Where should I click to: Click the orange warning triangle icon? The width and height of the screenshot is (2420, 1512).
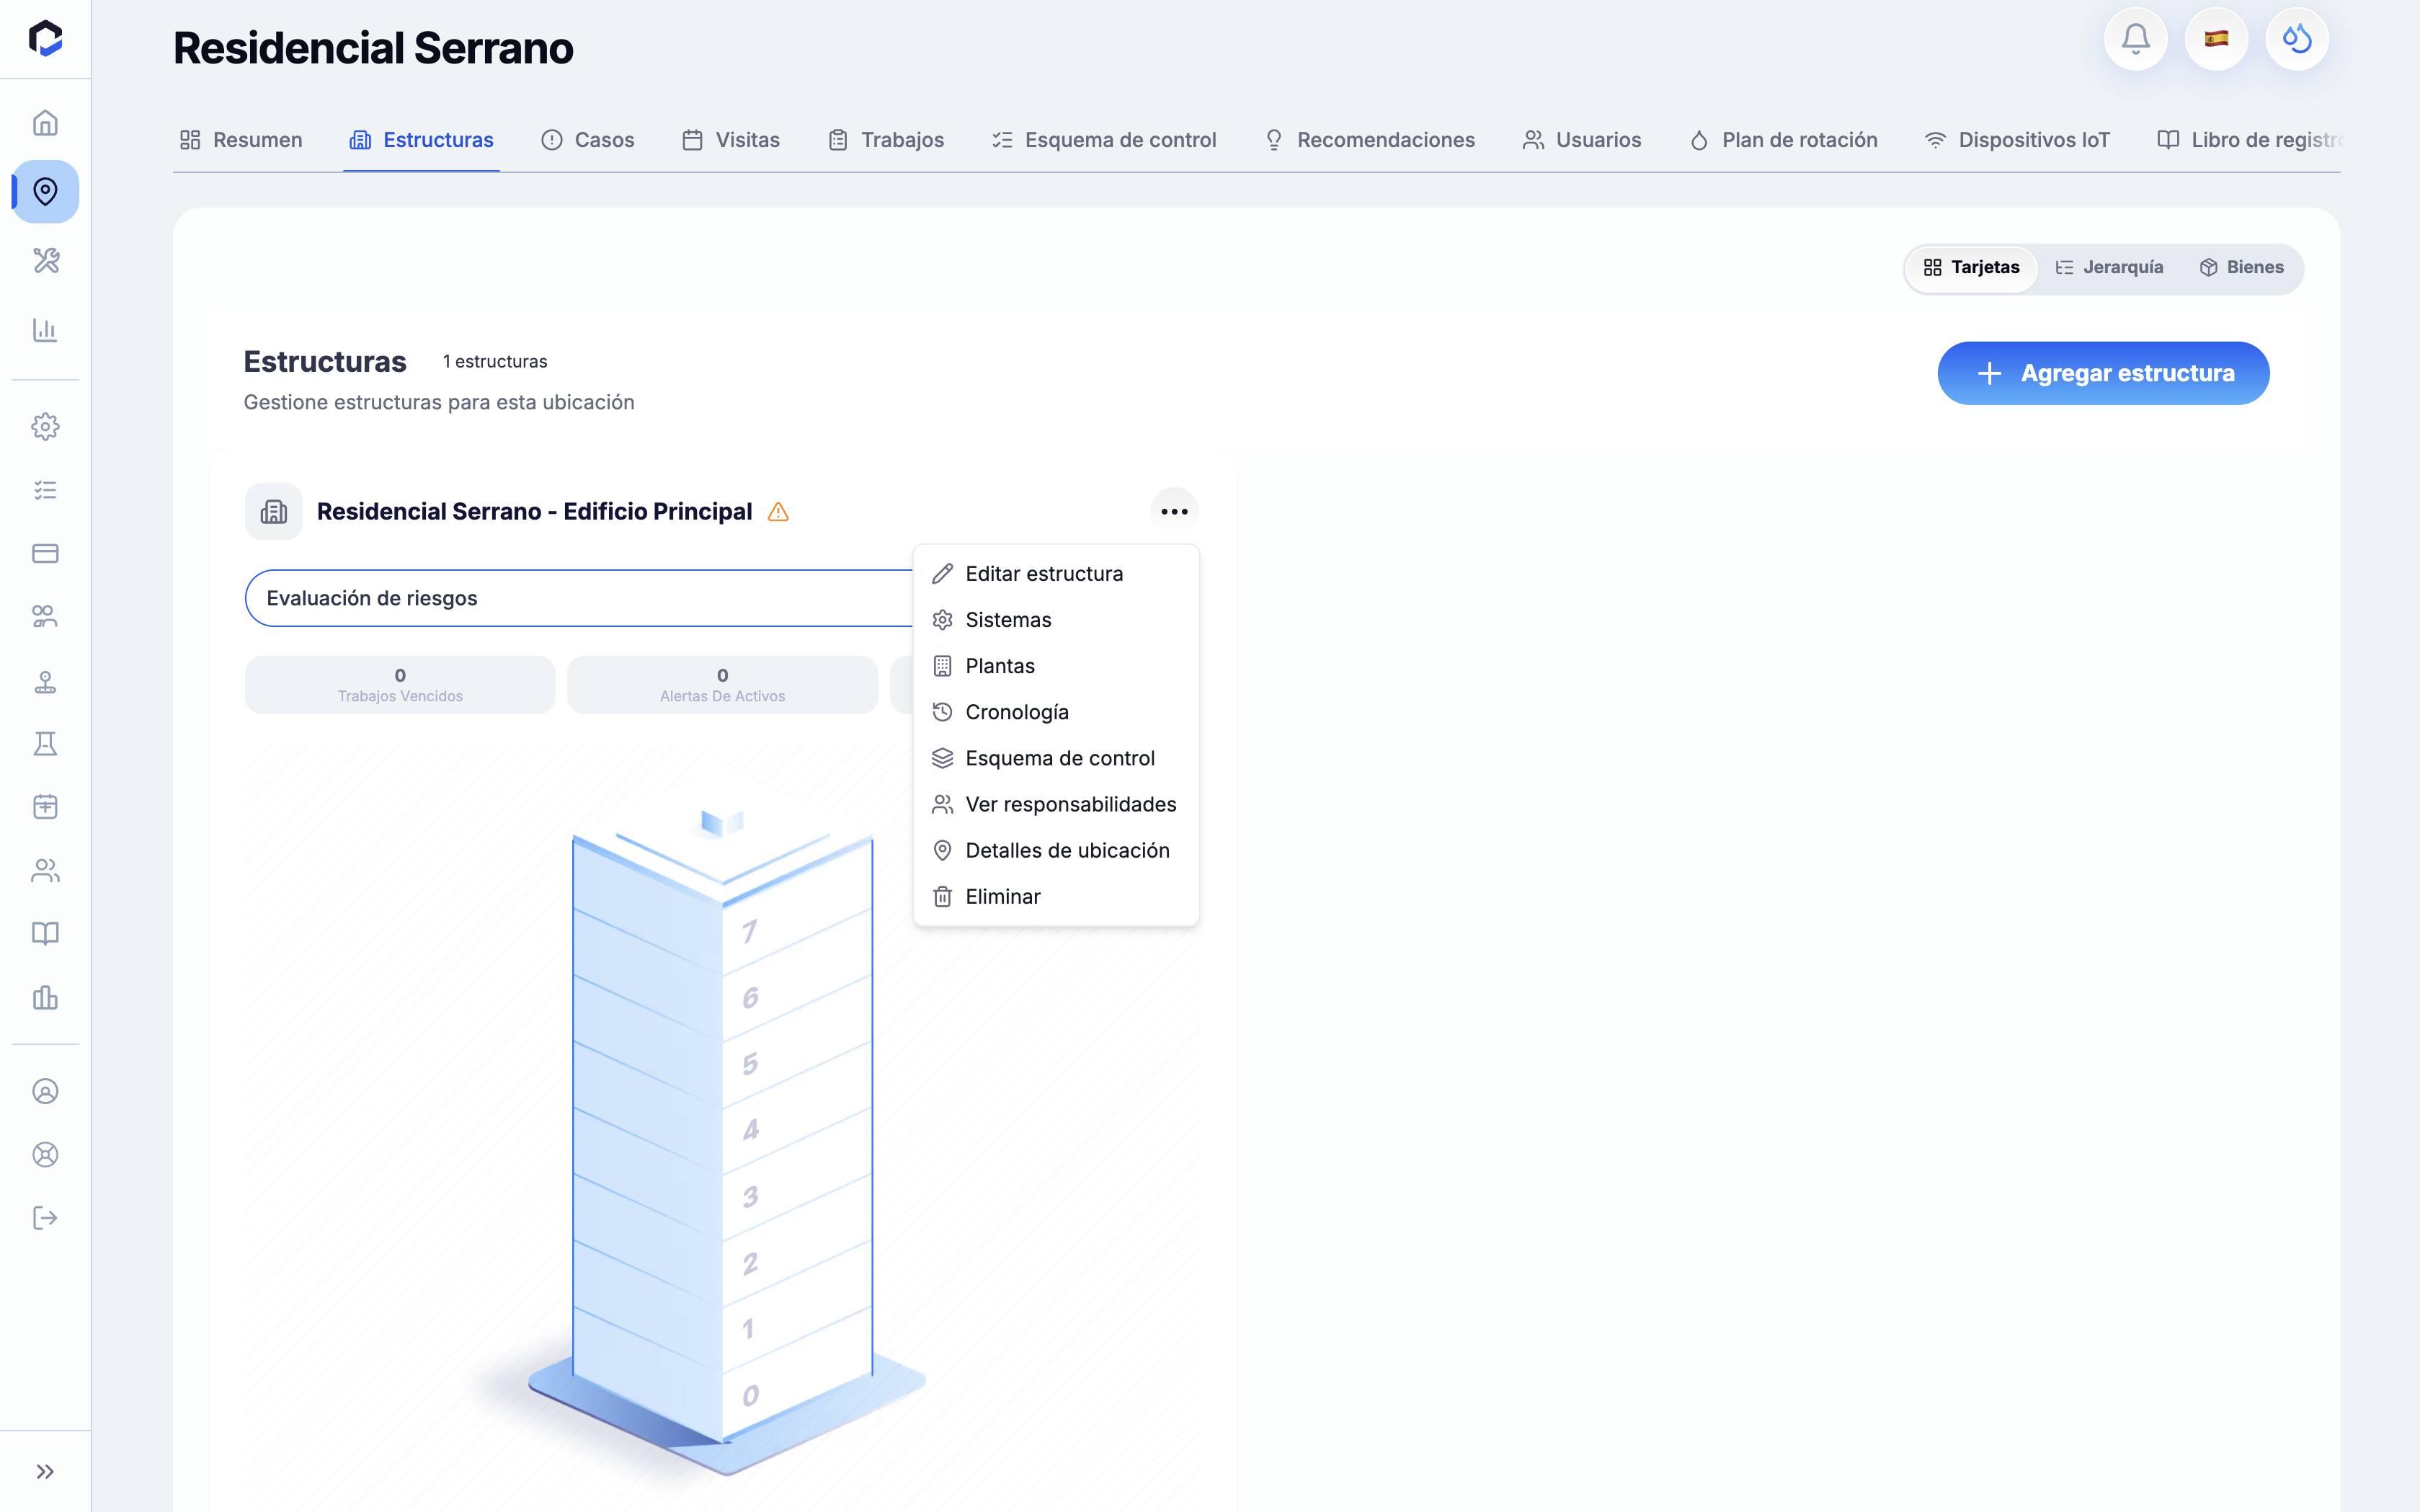click(778, 512)
